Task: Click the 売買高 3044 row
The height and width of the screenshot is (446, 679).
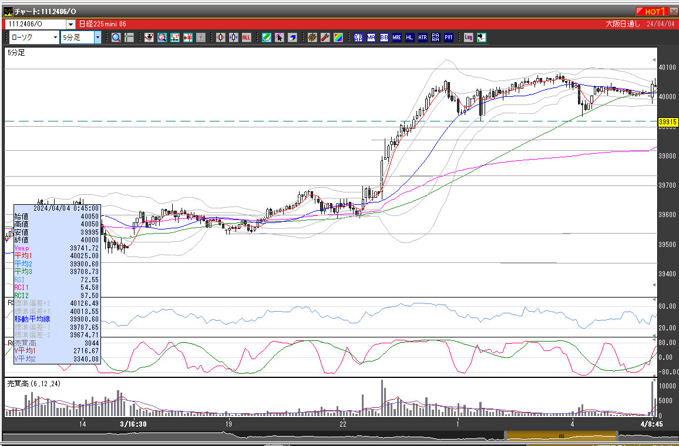Action: pos(57,343)
